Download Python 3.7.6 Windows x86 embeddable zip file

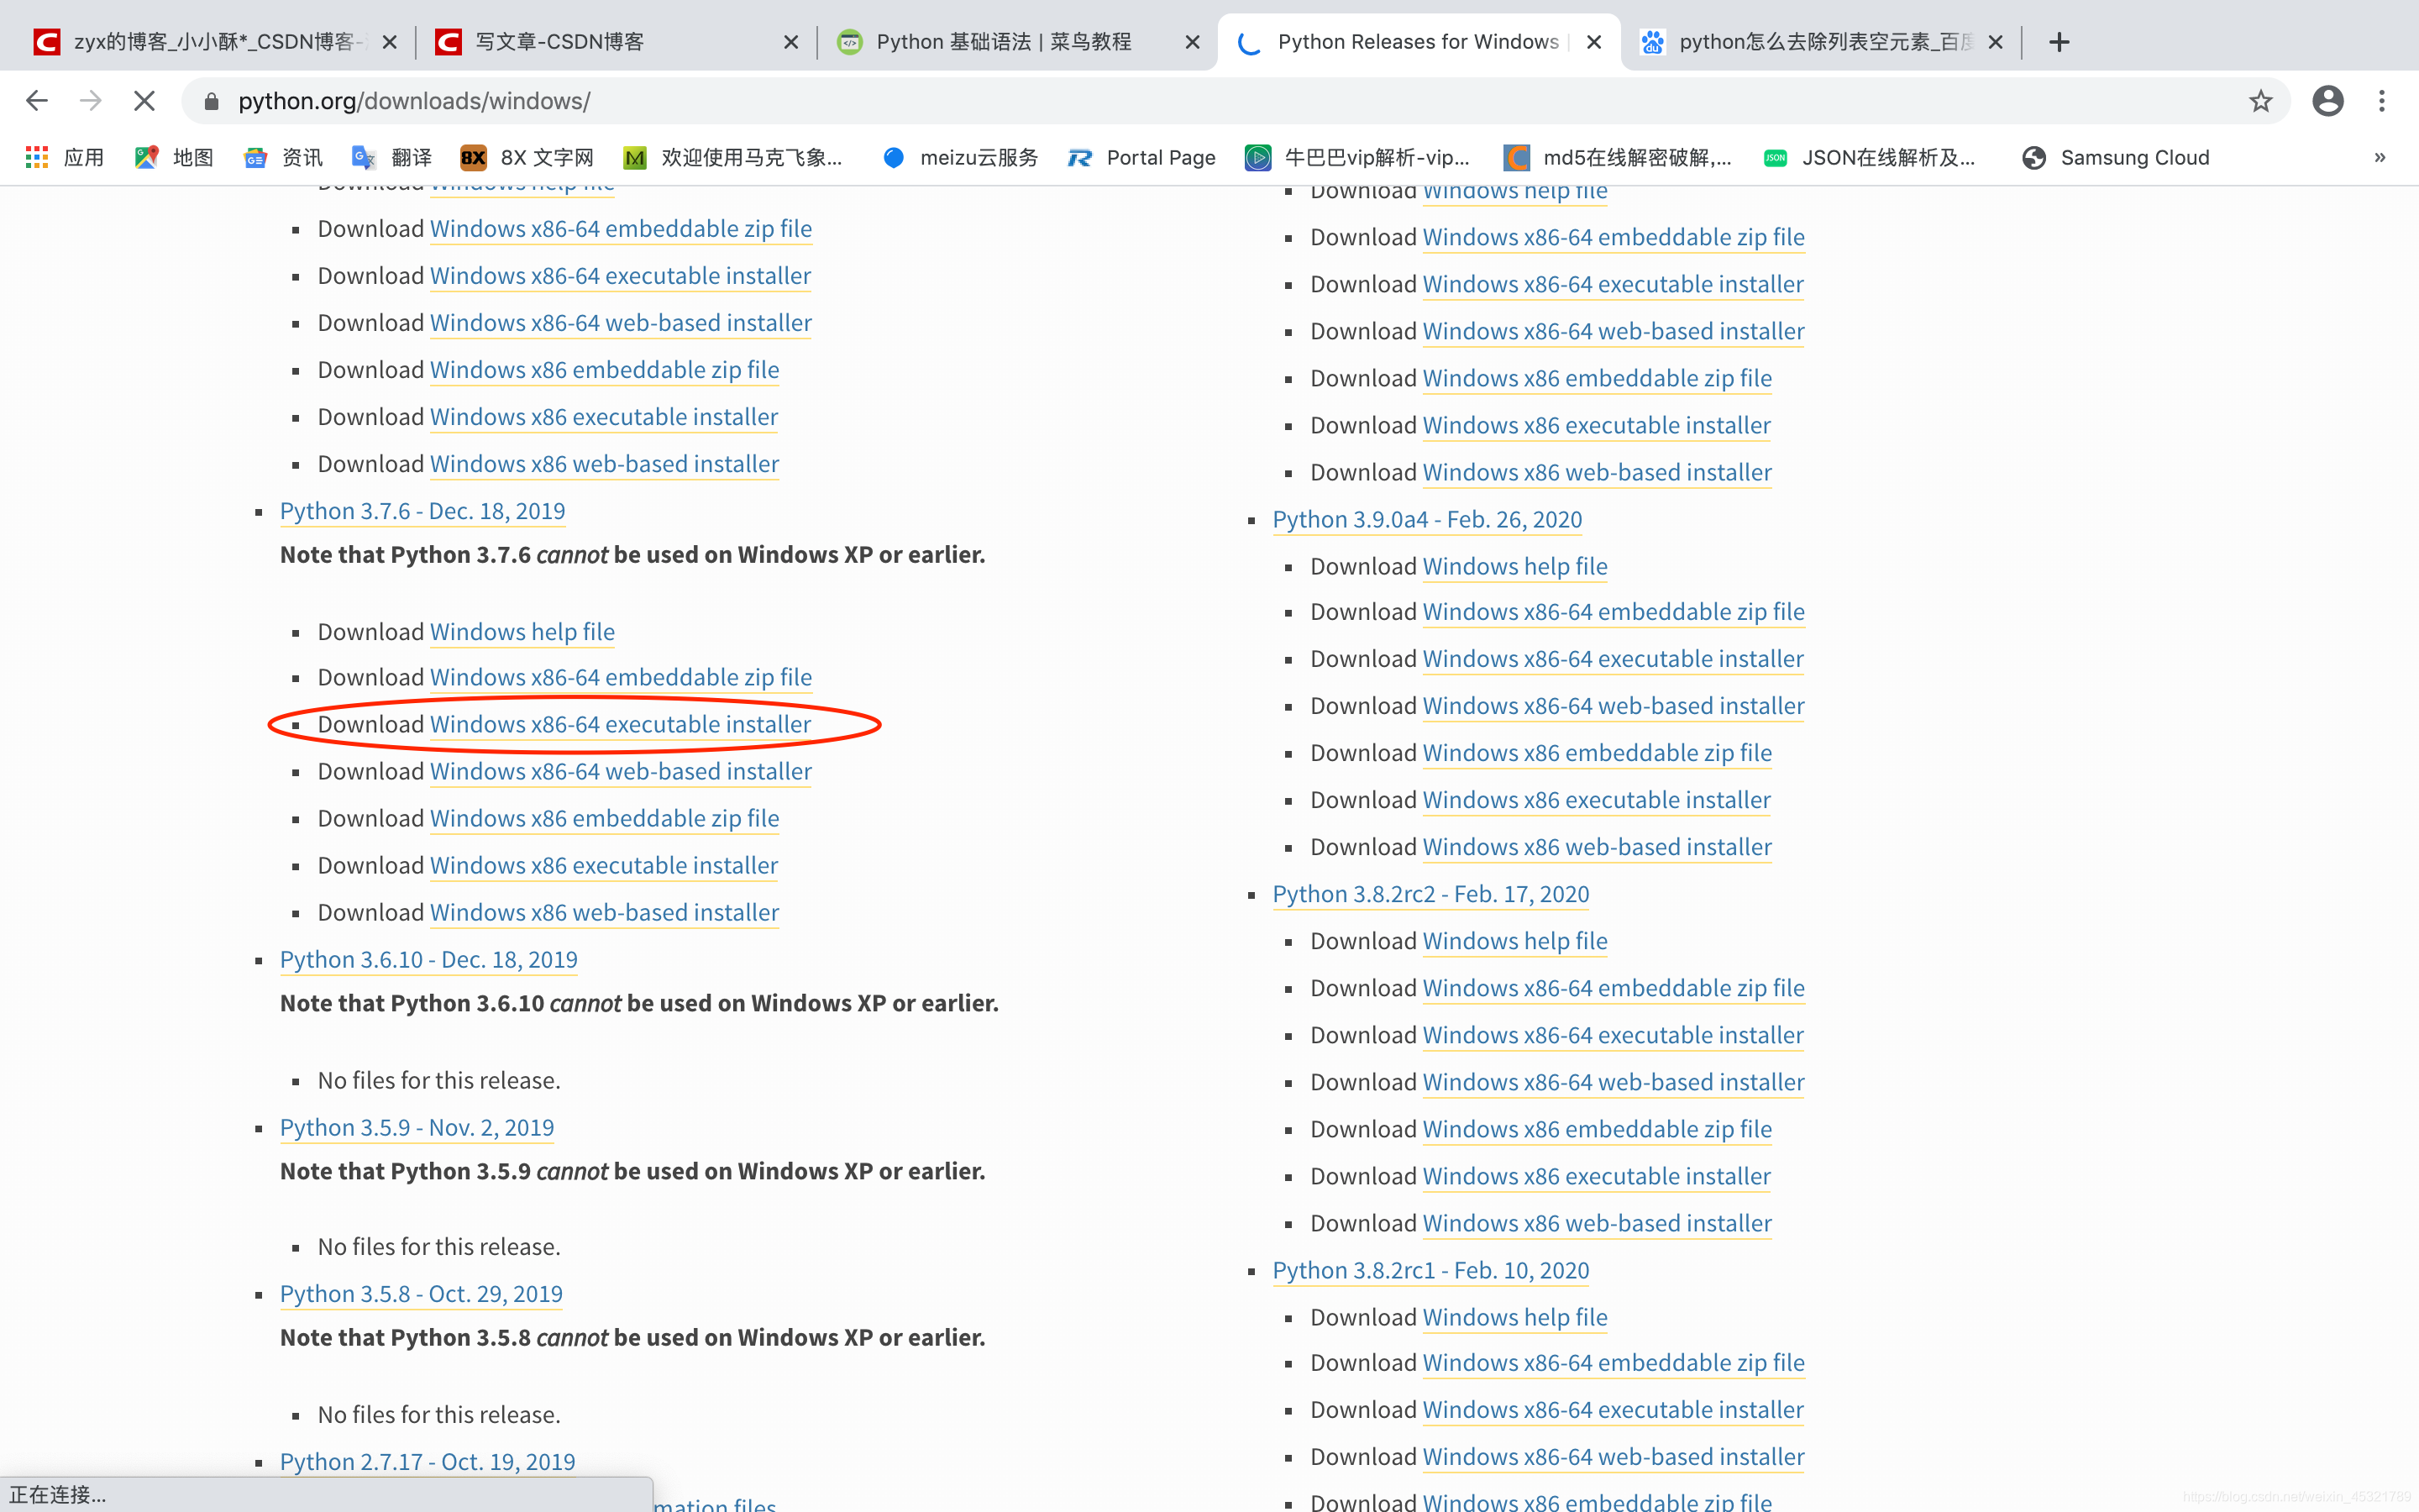pyautogui.click(x=604, y=818)
